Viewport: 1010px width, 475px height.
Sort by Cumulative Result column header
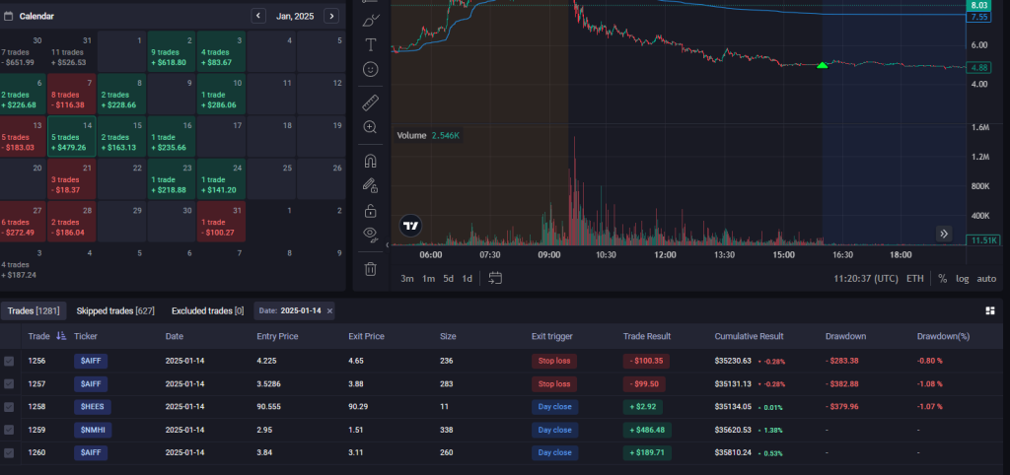[x=749, y=336]
